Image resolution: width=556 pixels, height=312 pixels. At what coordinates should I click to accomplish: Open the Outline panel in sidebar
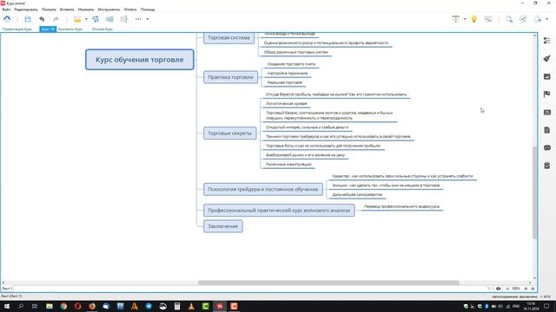coord(547,41)
